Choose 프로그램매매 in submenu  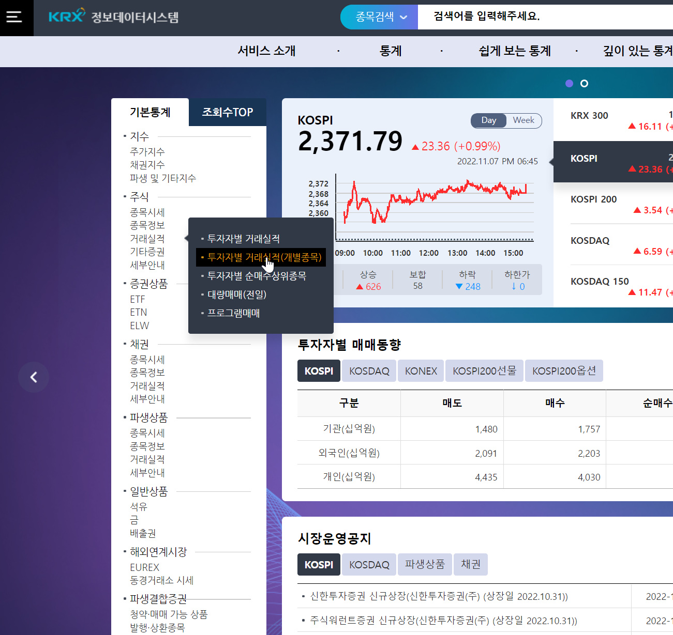tap(233, 313)
